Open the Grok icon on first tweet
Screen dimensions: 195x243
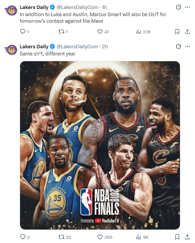[x=178, y=7]
